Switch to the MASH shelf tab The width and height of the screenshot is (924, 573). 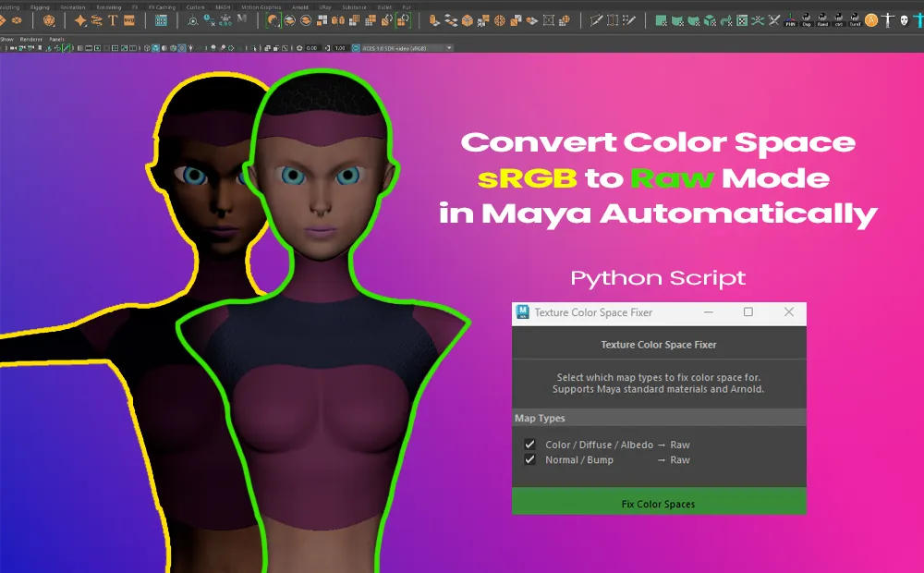click(223, 6)
